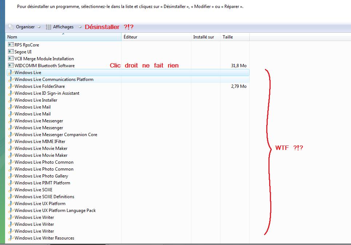Click the Windows Live PIMT Platform icon
The height and width of the screenshot is (245, 351).
pos(11,183)
